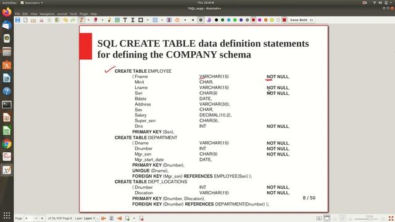The image size is (395, 222).
Task: Open the Journal menu
Action: [x=62, y=14]
